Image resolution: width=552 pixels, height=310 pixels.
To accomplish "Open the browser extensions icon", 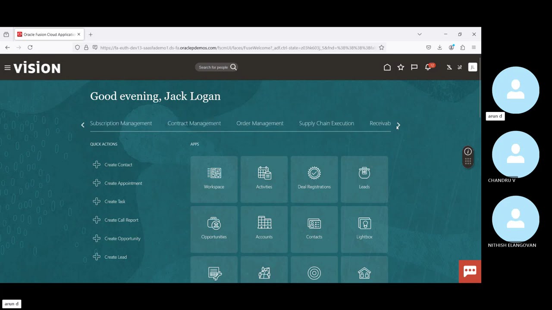I will 463,47.
